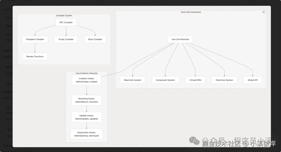Click the Style Compiler node
The image size is (281, 152).
click(95, 39)
